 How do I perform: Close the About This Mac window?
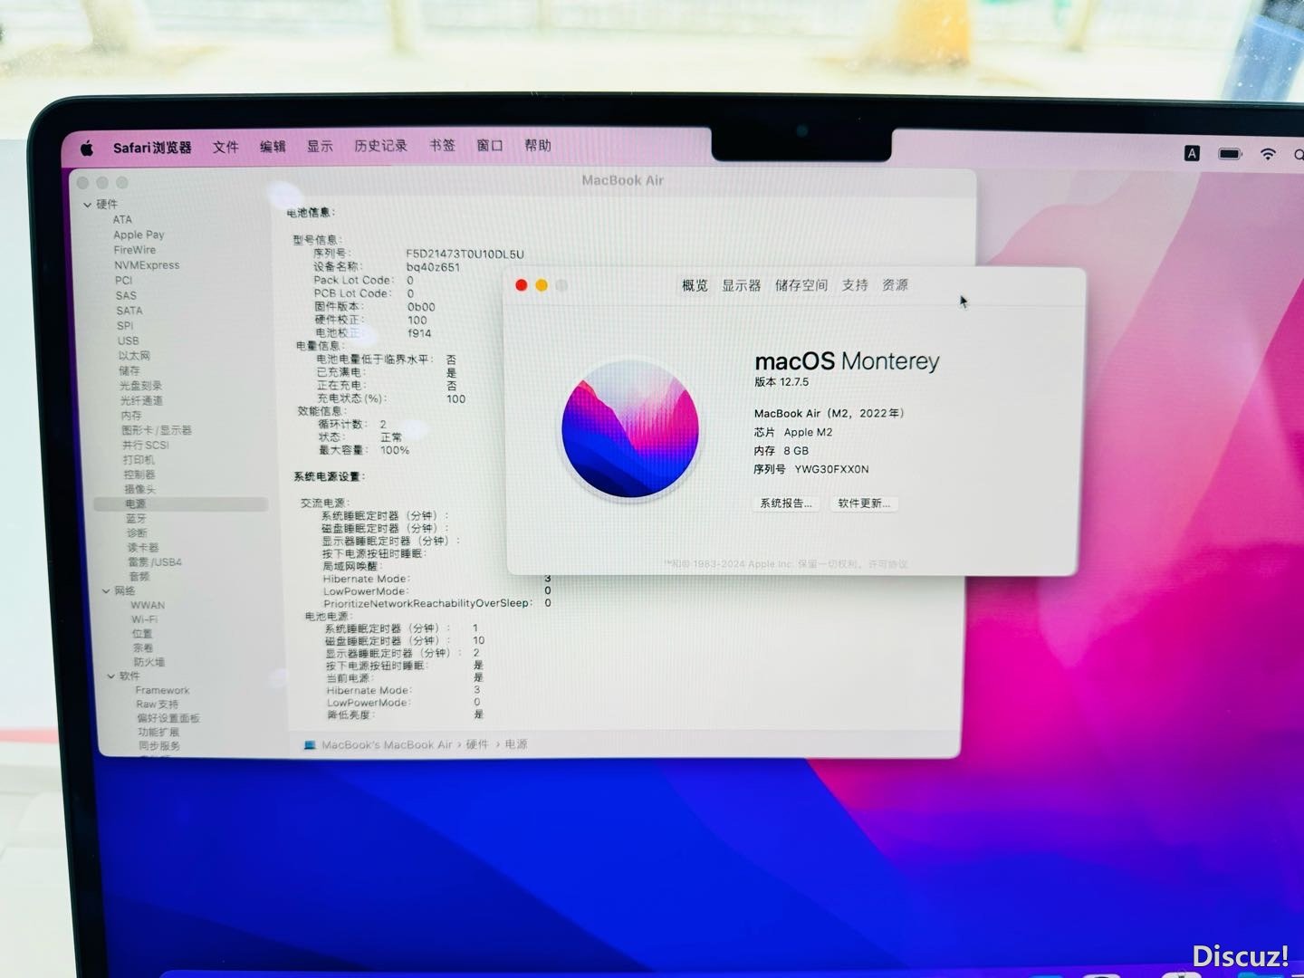pyautogui.click(x=522, y=285)
